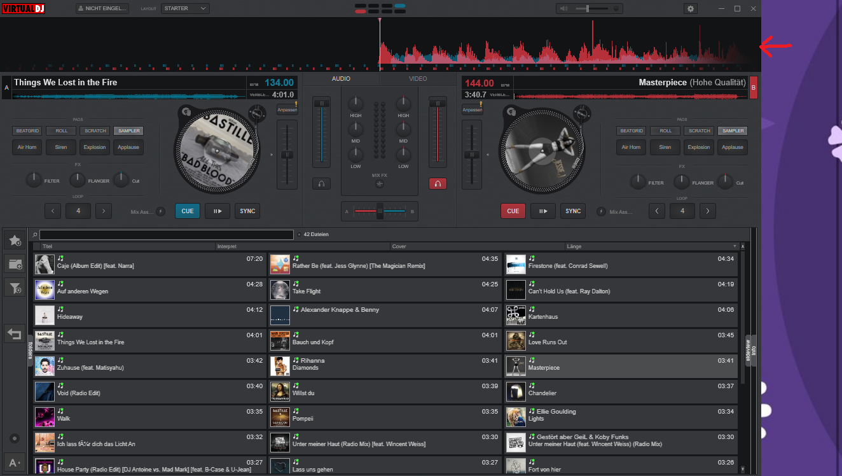This screenshot has width=842, height=476.
Task: Select deck A SCRATCH pad mode
Action: tap(95, 130)
